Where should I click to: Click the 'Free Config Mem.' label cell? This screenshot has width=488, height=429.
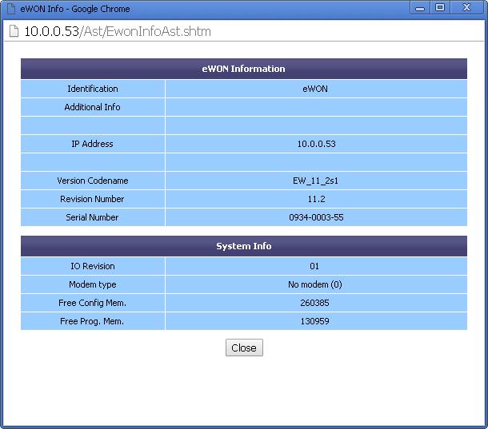click(x=93, y=303)
